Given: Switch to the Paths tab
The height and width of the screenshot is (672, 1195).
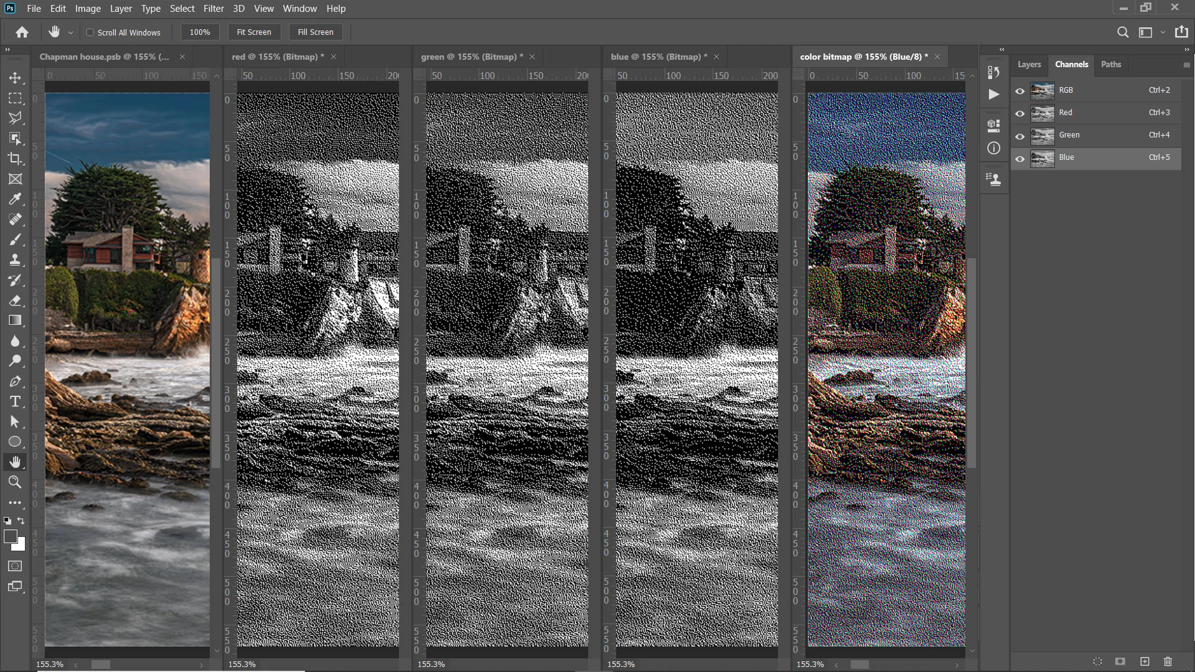Looking at the screenshot, I should [1110, 64].
